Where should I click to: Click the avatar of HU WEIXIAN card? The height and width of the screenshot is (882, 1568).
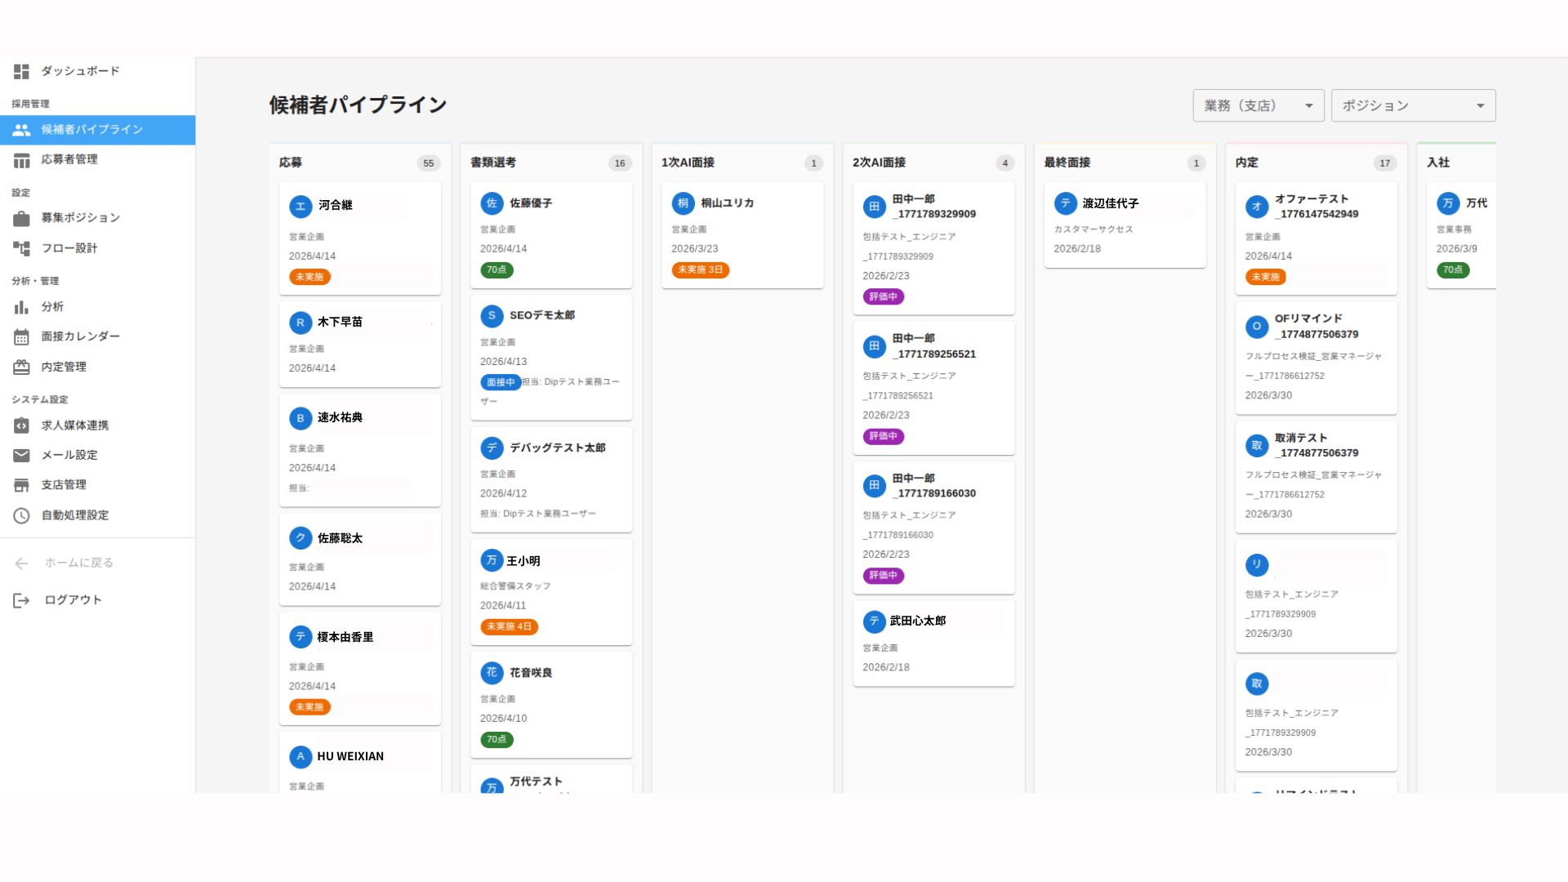301,757
